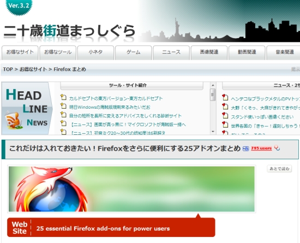Open the 795 users bookmark count link
The image size is (300, 243).
261,148
